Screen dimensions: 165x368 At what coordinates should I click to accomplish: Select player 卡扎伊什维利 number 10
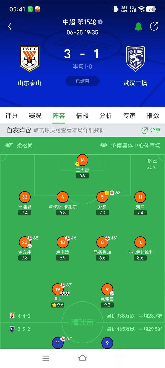(x=140, y=242)
